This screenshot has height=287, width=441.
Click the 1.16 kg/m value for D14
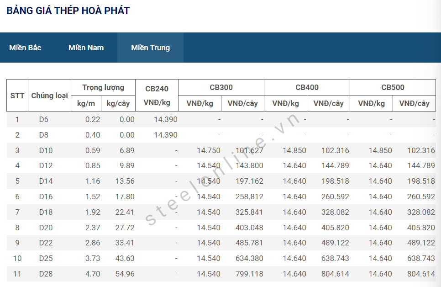pos(93,181)
